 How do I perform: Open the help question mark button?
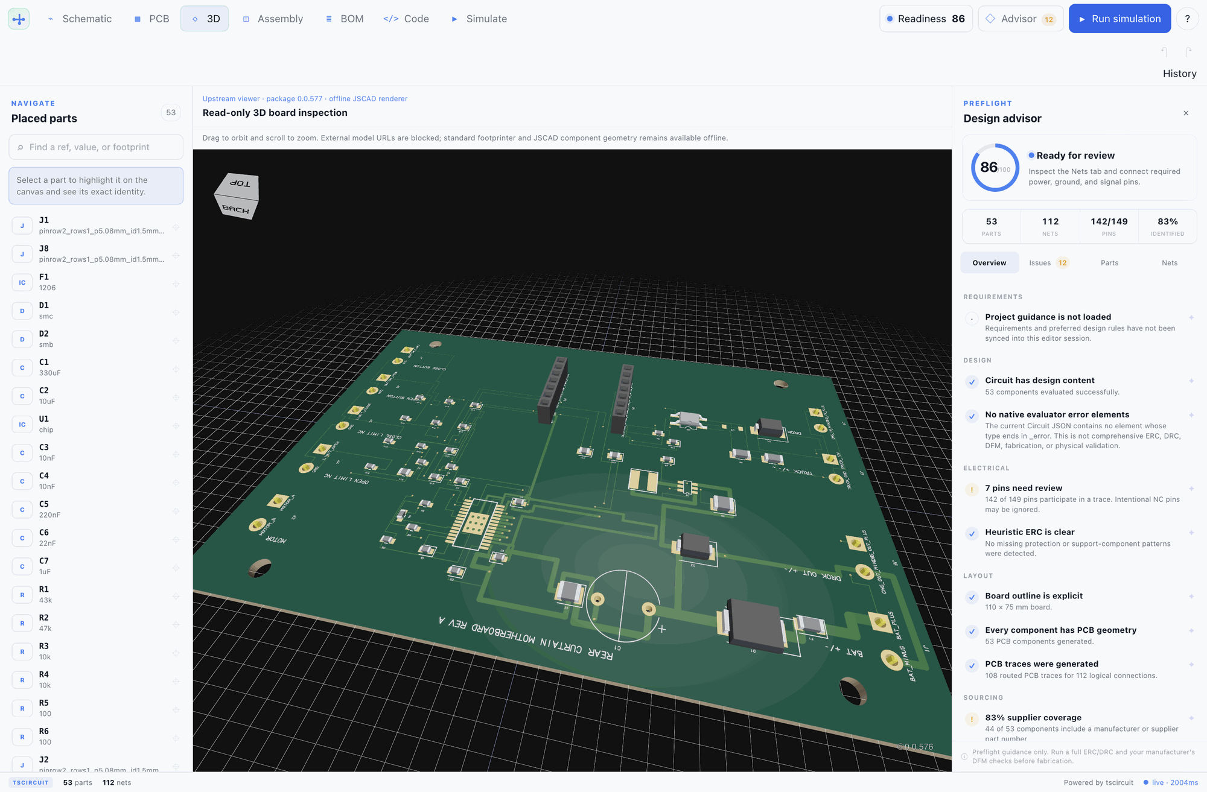(1187, 19)
